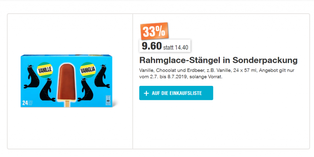Open the Rahmglace-Stängel in Sonderpackung title
The image size is (314, 157).
click(218, 60)
